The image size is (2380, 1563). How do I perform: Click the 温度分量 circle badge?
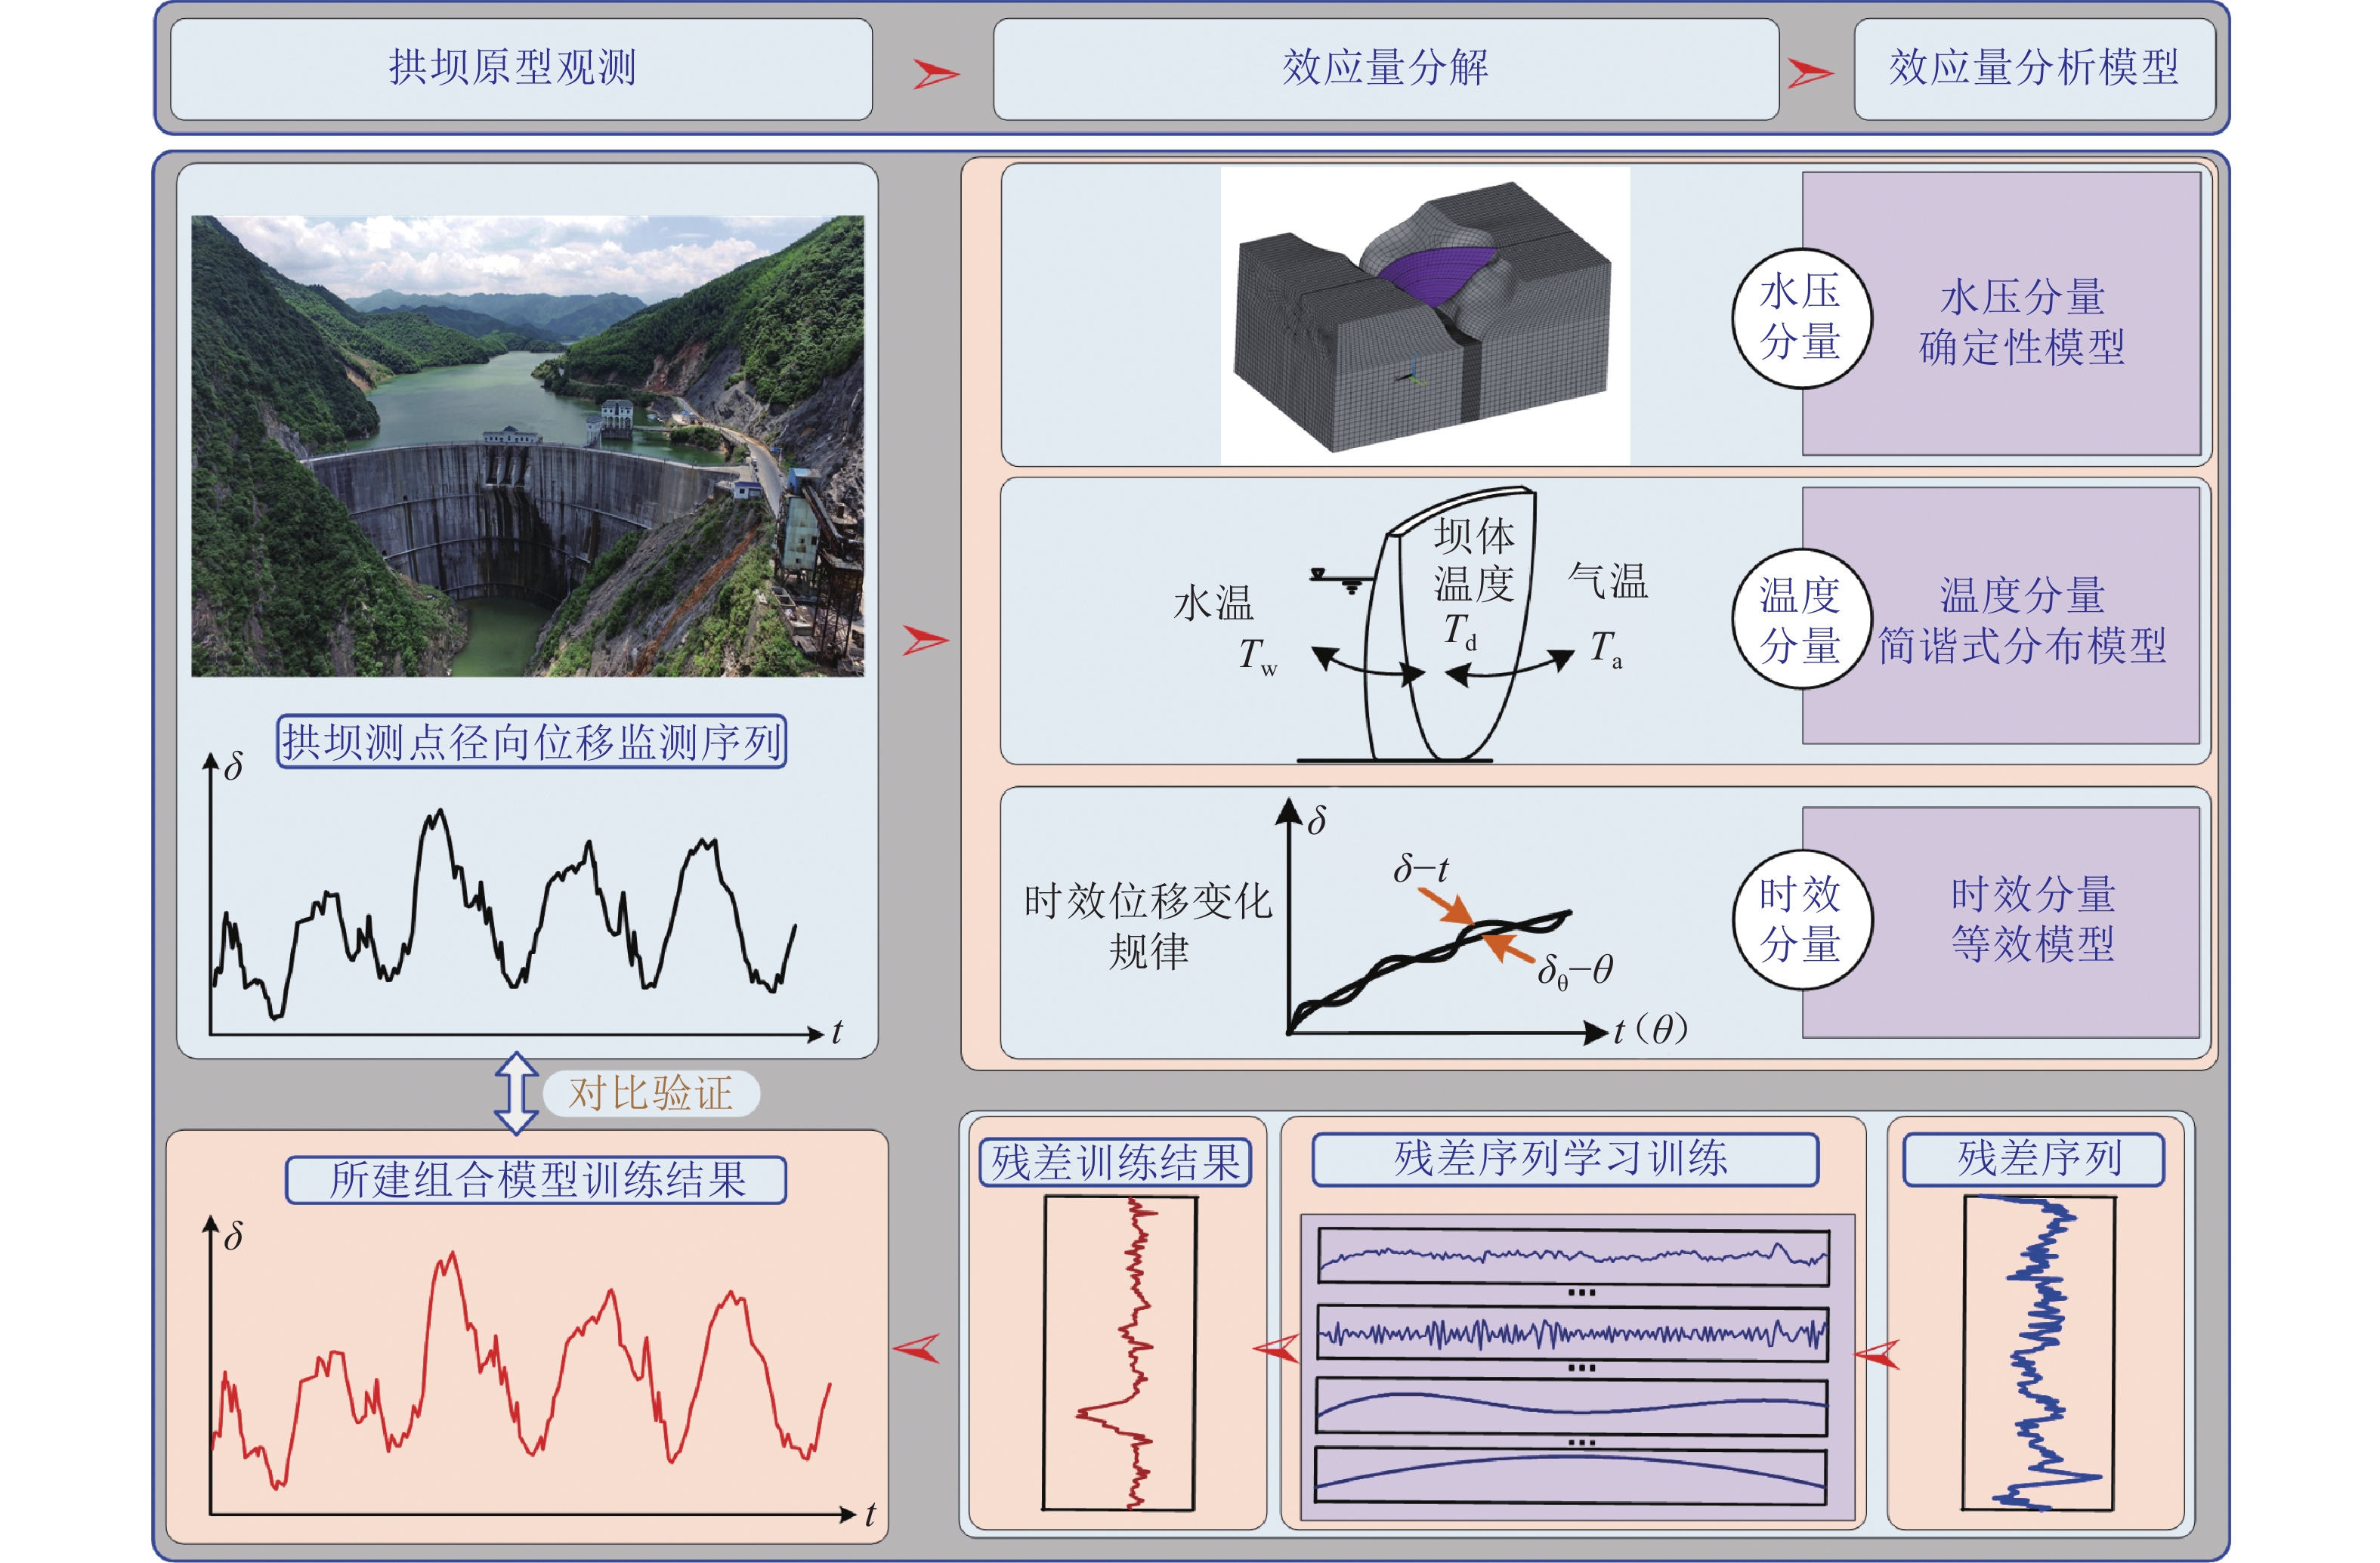tap(1801, 619)
